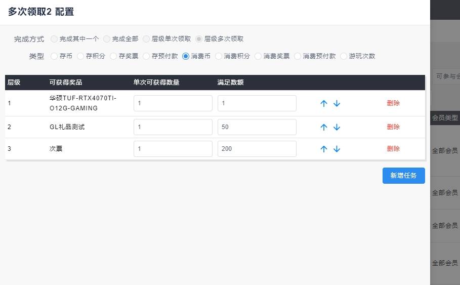Delete the 次票 row
460x285 pixels.
coord(393,148)
